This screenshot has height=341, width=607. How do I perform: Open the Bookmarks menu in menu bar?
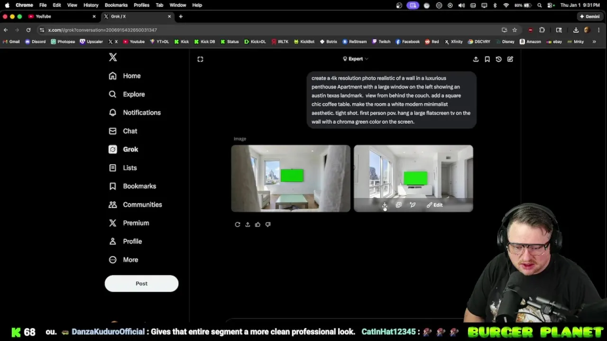[116, 5]
